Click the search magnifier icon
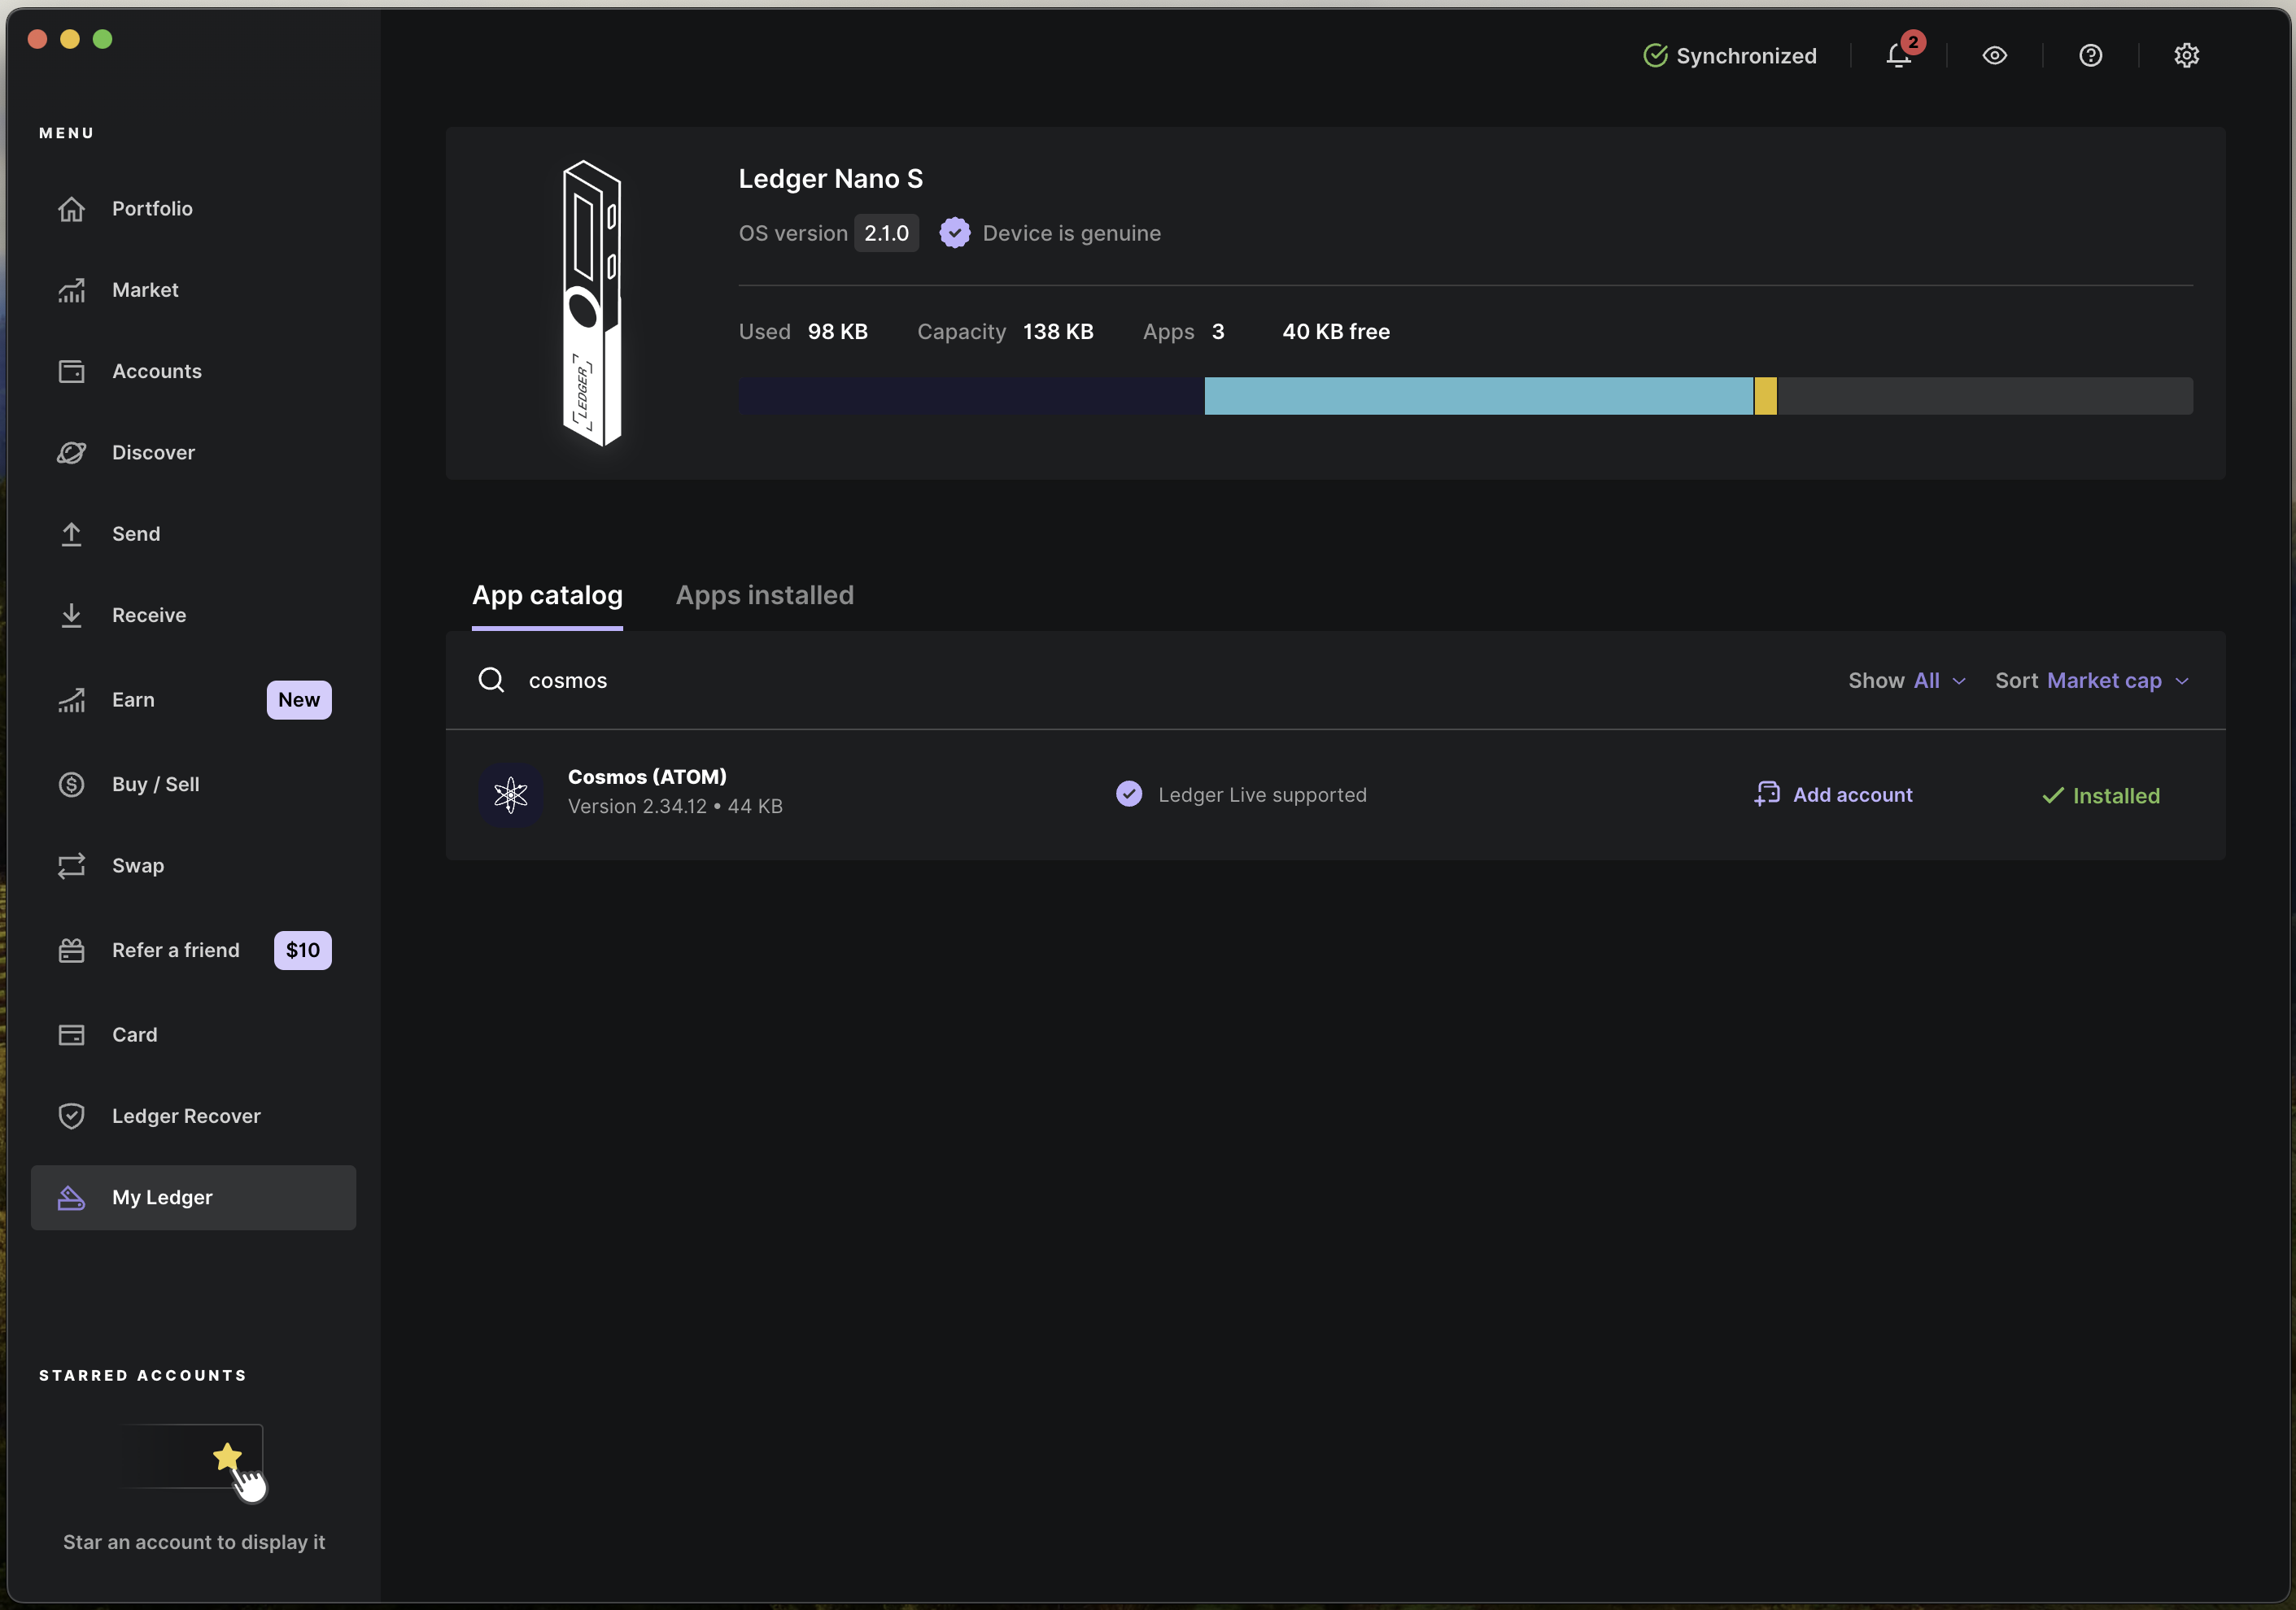2296x1610 pixels. tap(491, 681)
